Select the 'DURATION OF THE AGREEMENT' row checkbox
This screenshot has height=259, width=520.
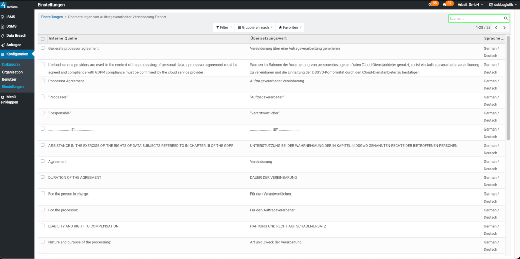coord(43,177)
